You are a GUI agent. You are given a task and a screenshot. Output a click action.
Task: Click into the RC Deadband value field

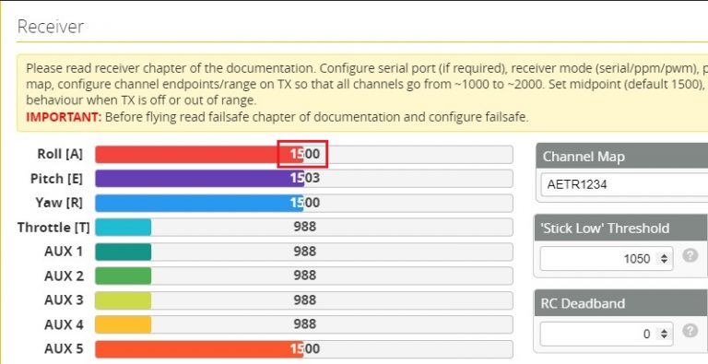point(607,335)
